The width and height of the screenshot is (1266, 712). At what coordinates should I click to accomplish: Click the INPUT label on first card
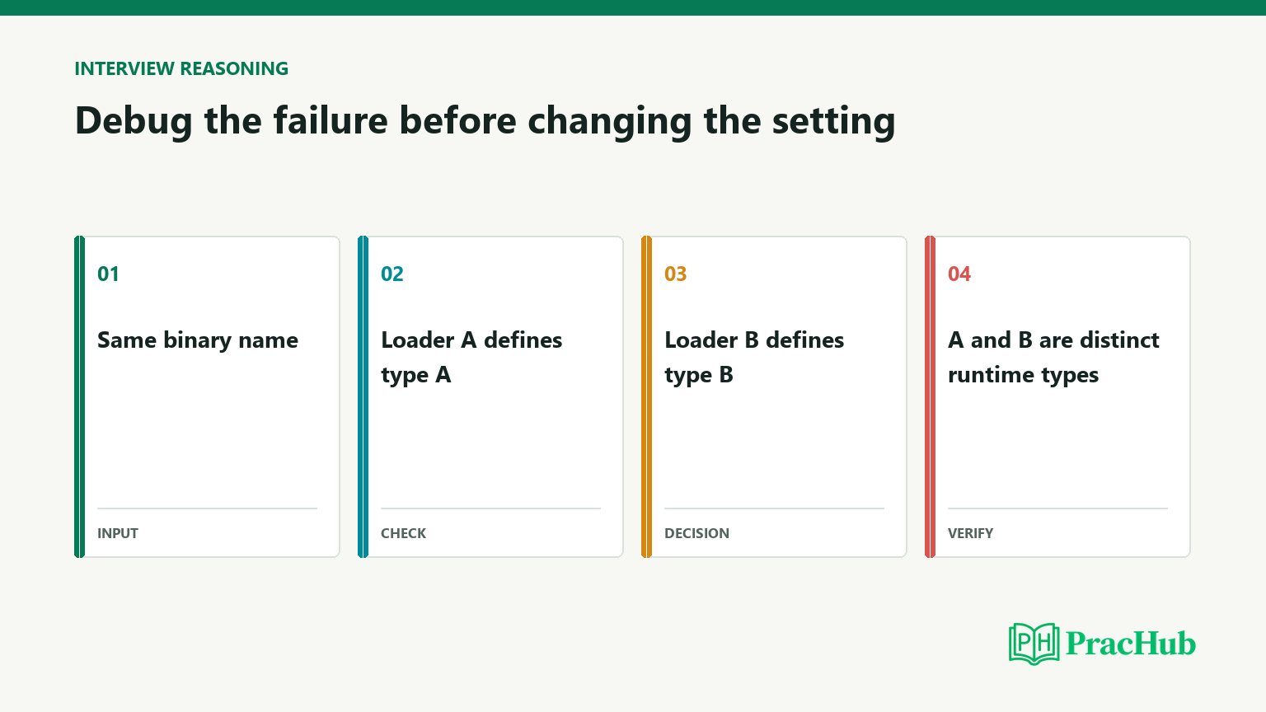118,533
